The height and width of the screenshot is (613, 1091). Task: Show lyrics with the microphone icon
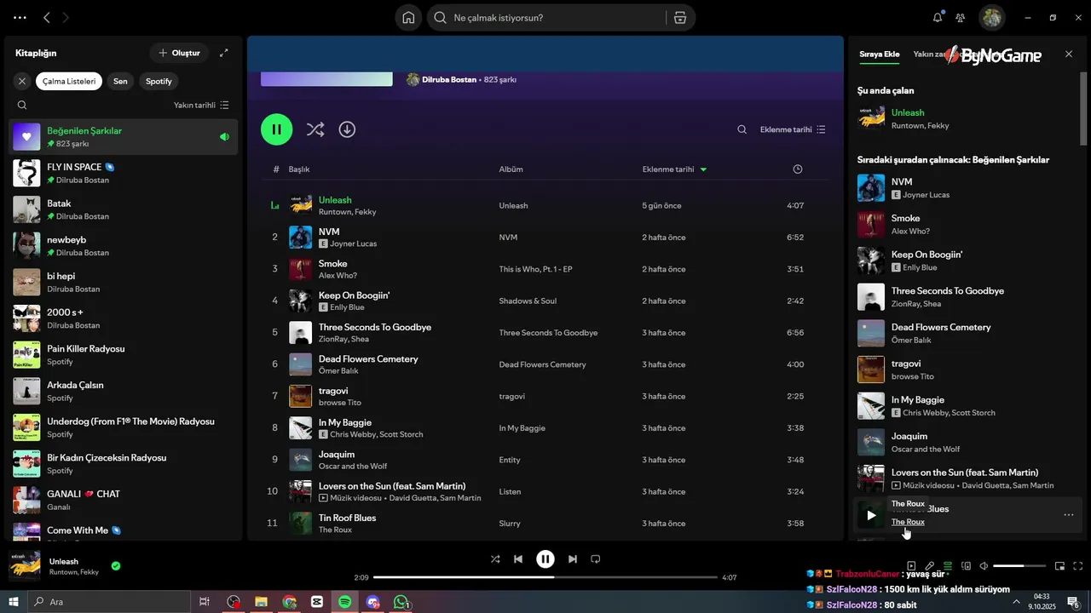tap(930, 565)
